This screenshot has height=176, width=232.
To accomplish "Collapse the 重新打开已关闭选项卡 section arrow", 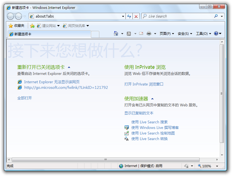I will click(x=69, y=67).
